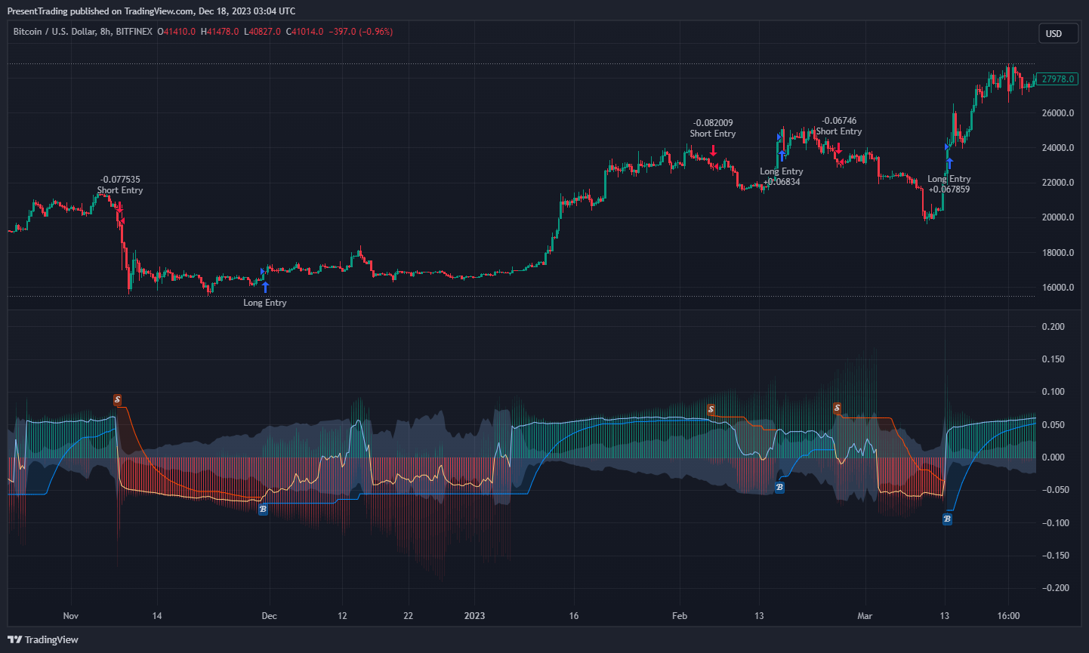Select the Long Entry +0.06834 label

(782, 177)
